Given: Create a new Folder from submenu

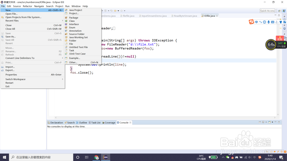Looking at the screenshot, I should [x=83, y=41].
